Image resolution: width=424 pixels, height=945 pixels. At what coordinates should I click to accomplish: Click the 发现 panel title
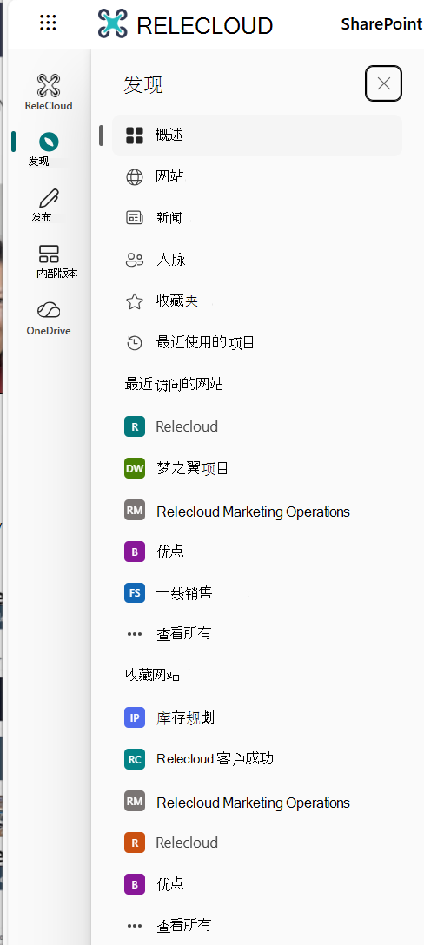click(143, 85)
